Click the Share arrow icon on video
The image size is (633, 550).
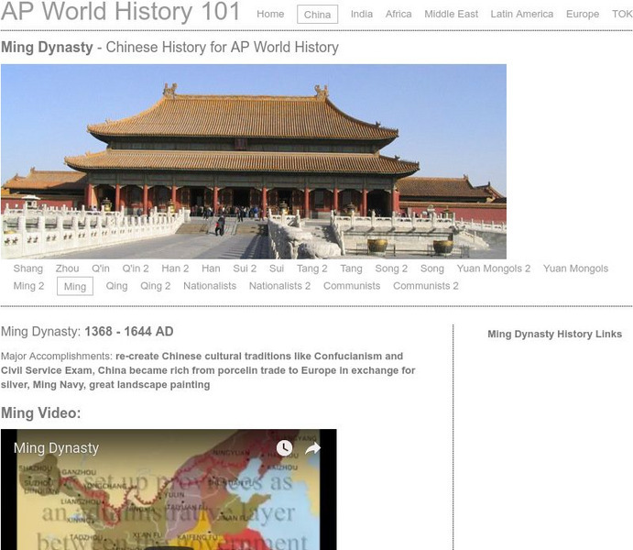(x=312, y=448)
